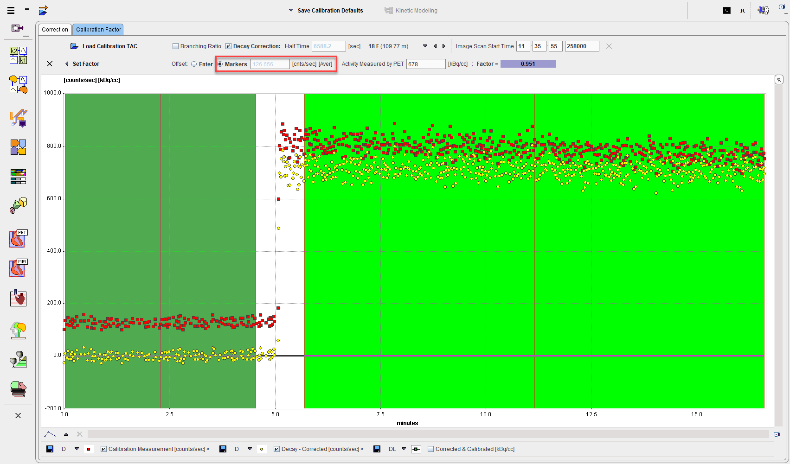790x464 pixels.
Task: Open the cardiac PET tool icon
Action: point(19,238)
